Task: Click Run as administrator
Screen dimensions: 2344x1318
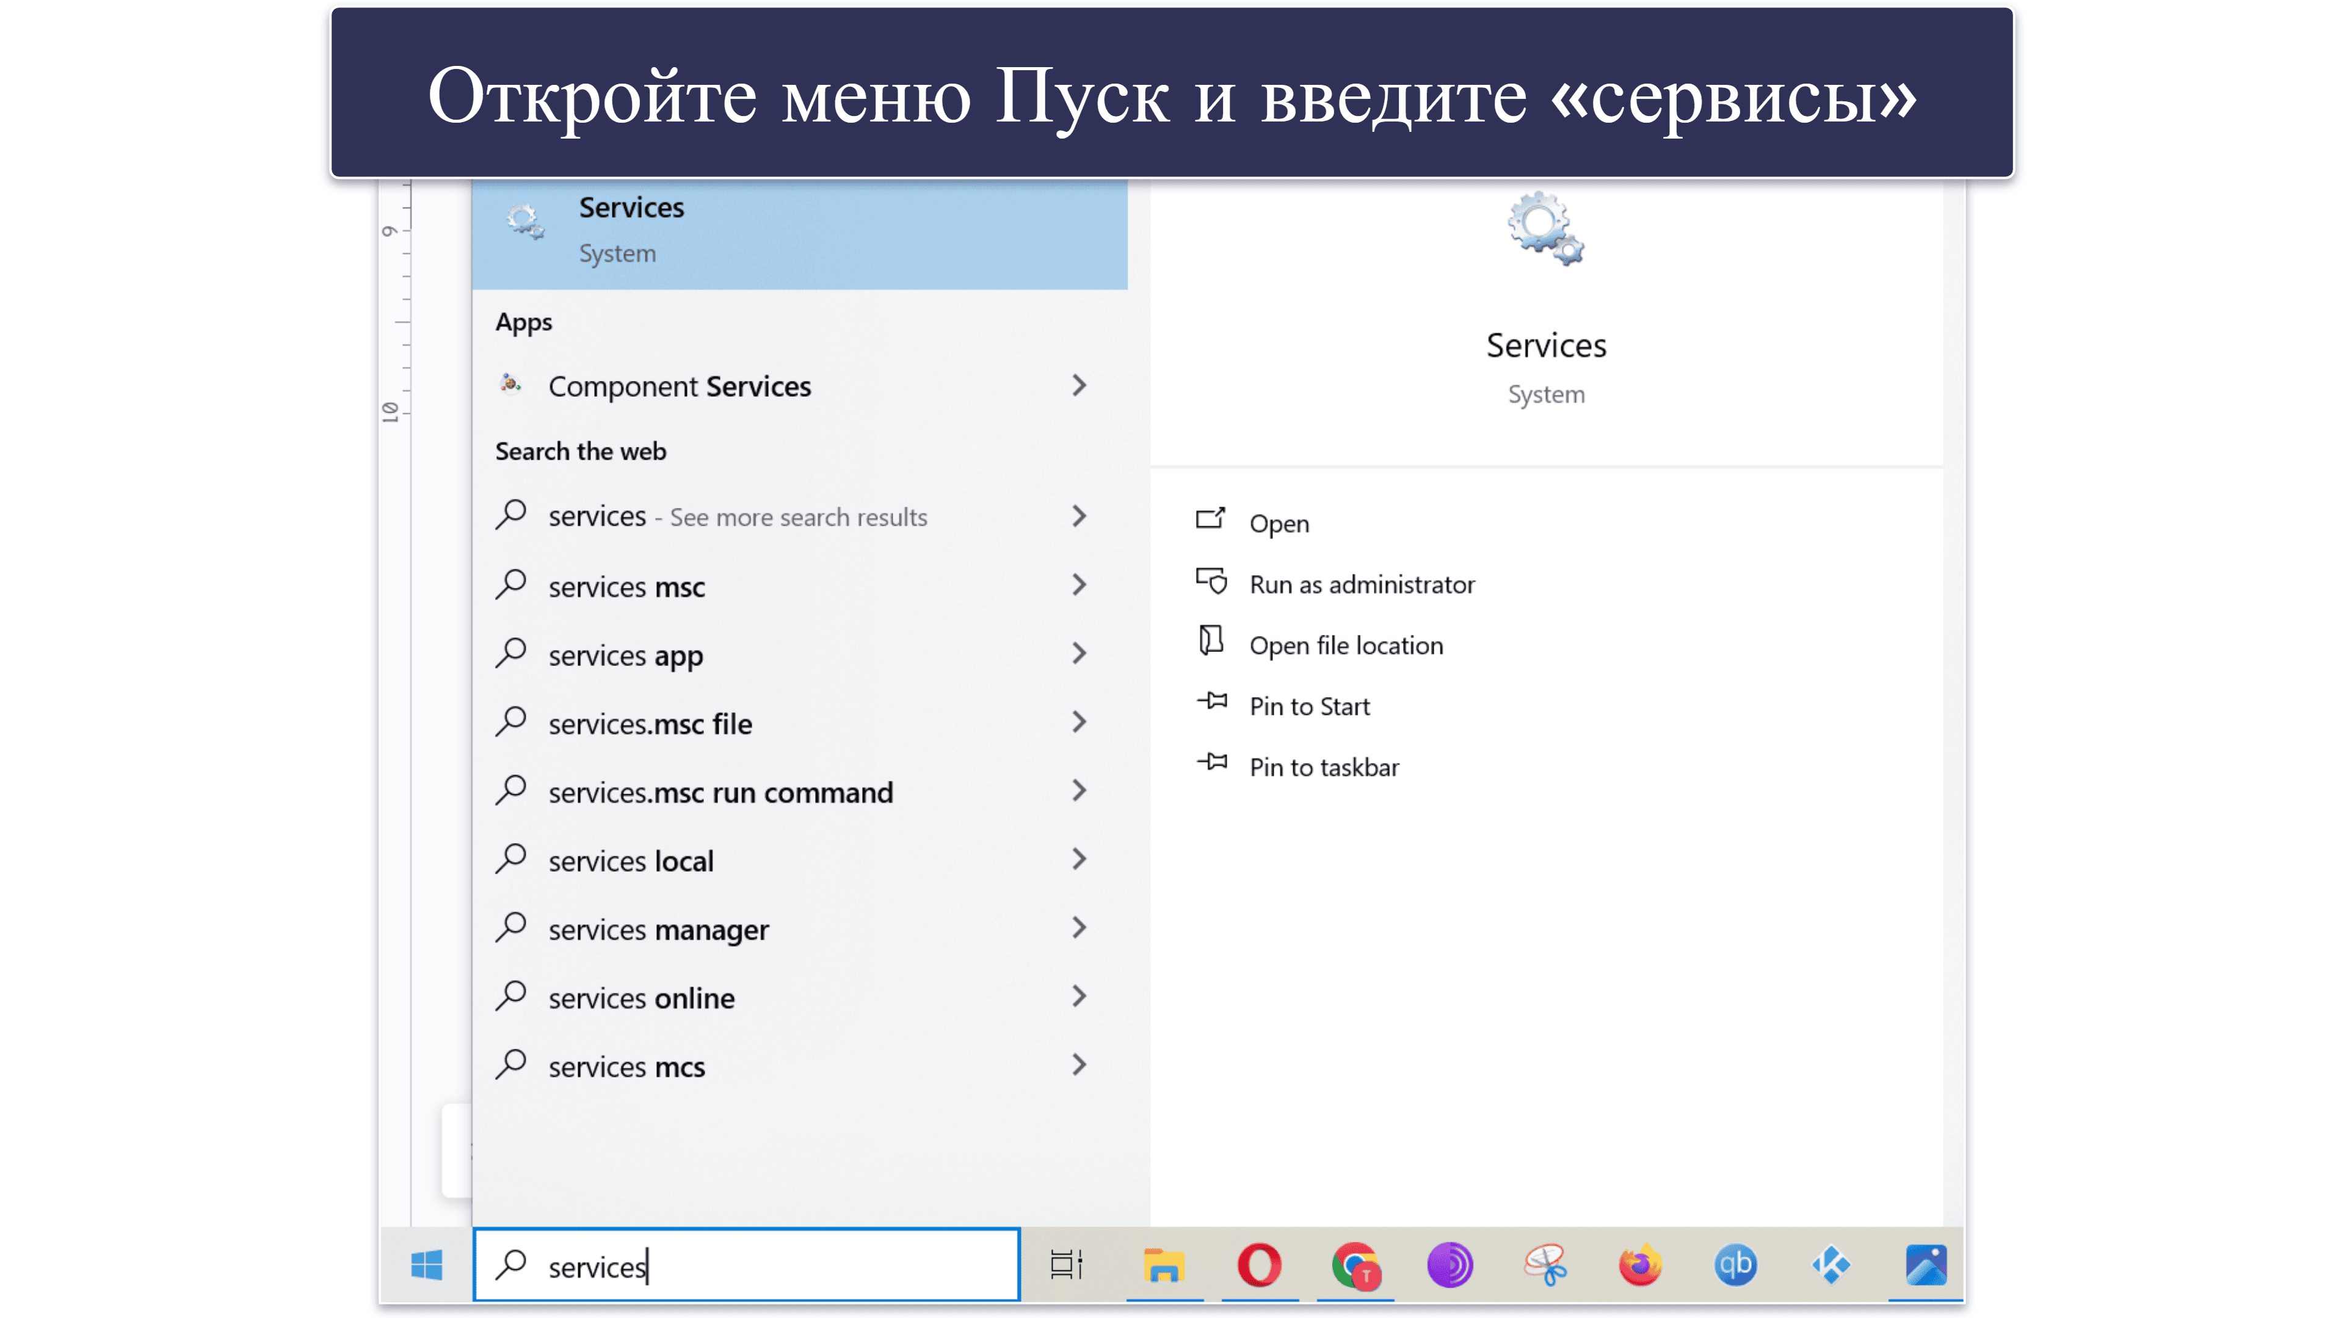Action: (1362, 584)
